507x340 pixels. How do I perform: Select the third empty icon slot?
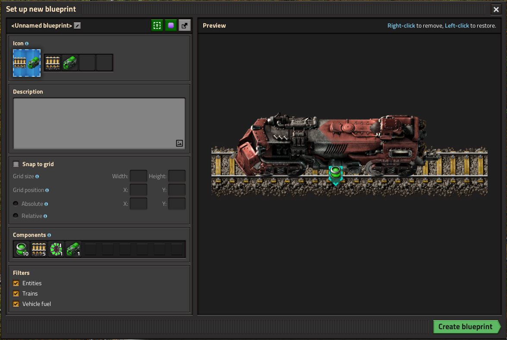point(87,63)
